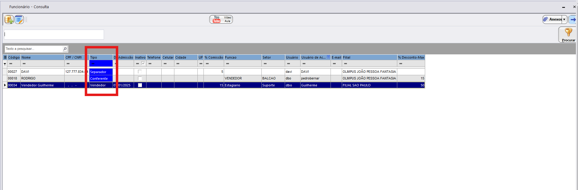578x190 pixels.
Task: Sort by the Nome column header
Action: pos(42,57)
